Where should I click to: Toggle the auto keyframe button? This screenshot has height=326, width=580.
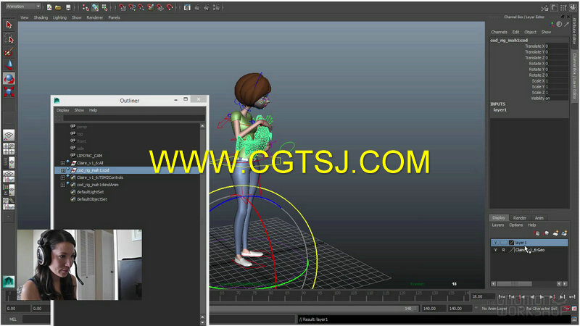tap(566, 309)
